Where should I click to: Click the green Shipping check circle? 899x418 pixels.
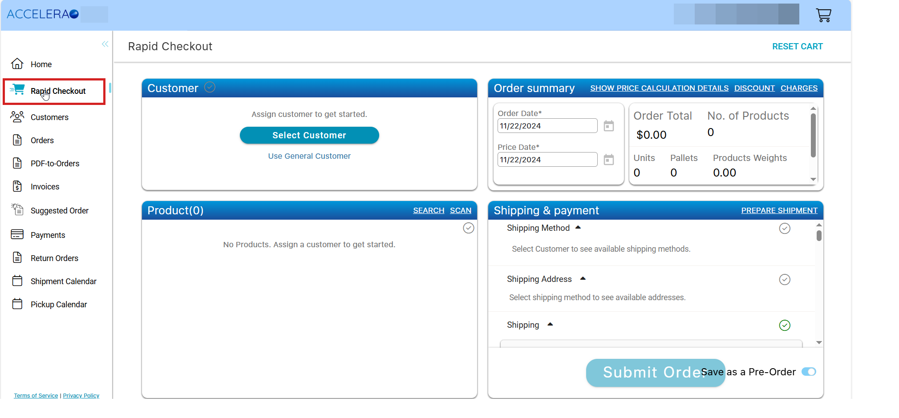[x=784, y=326]
